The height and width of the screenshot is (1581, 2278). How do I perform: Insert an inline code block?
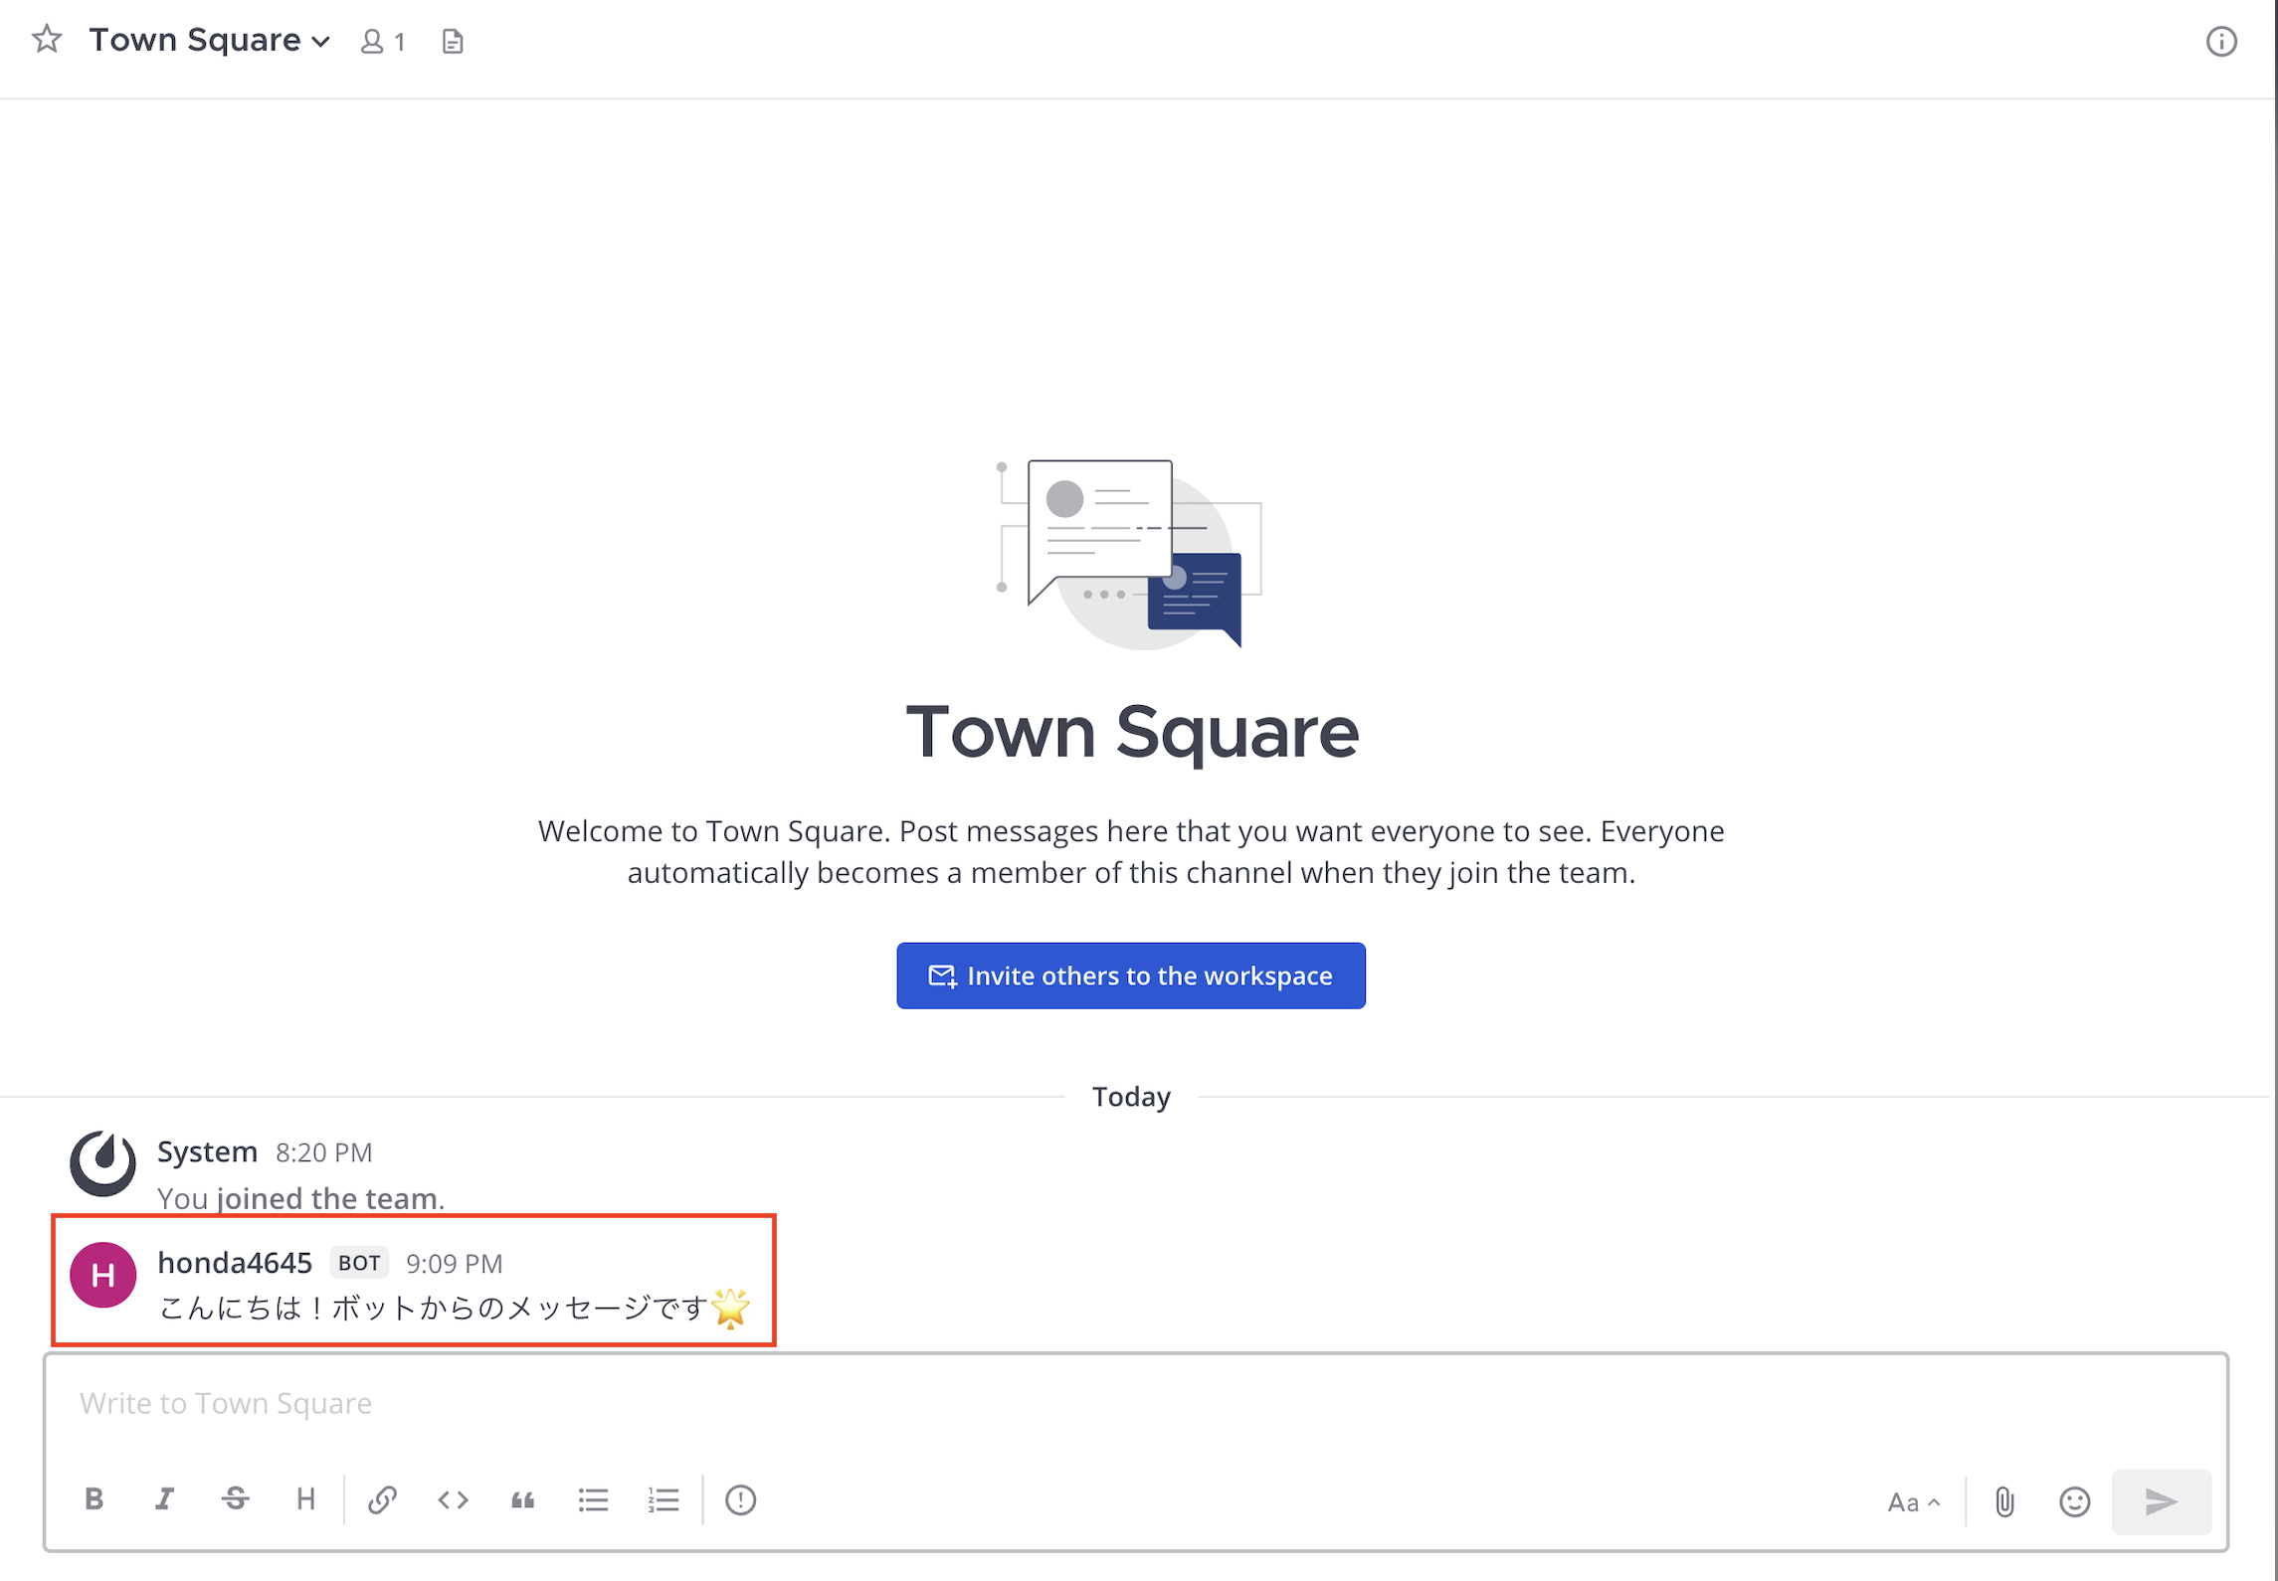point(453,1499)
